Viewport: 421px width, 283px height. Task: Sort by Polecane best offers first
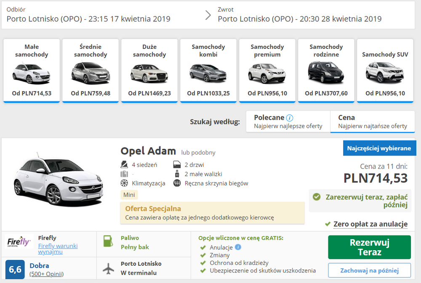pyautogui.click(x=288, y=122)
